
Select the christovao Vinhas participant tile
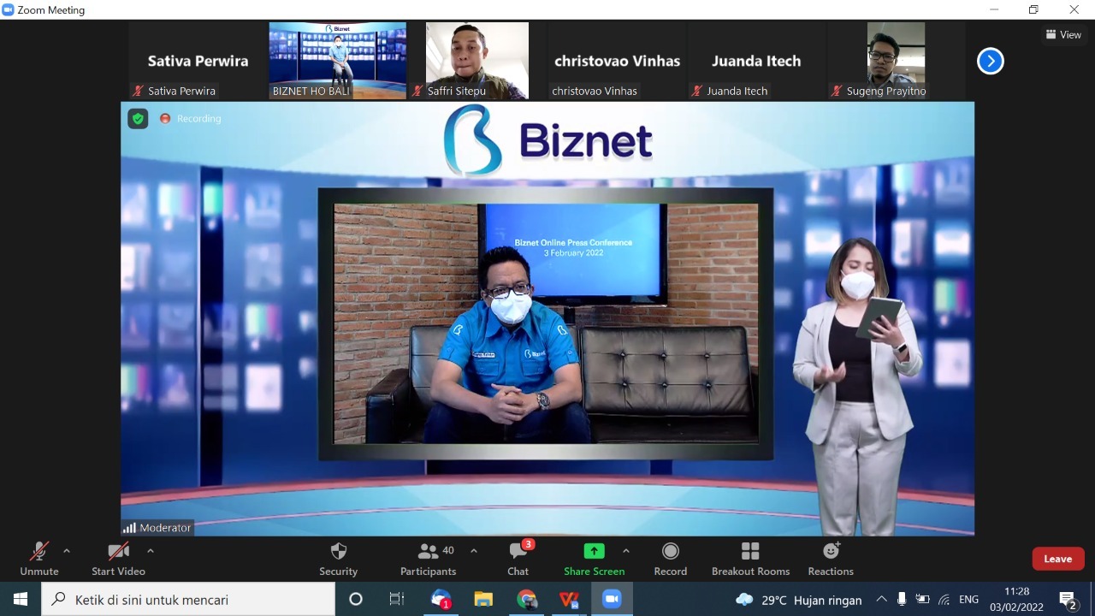[617, 61]
